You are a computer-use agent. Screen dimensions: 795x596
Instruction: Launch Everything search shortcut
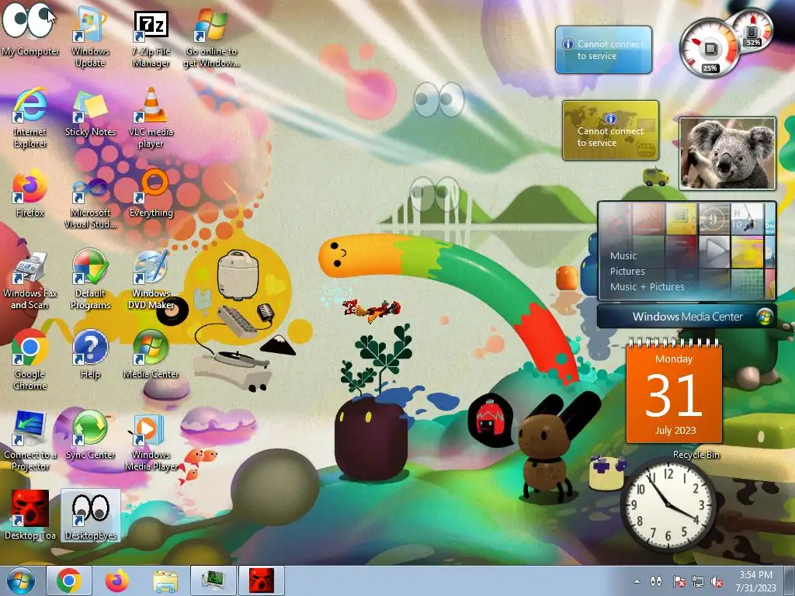(151, 192)
